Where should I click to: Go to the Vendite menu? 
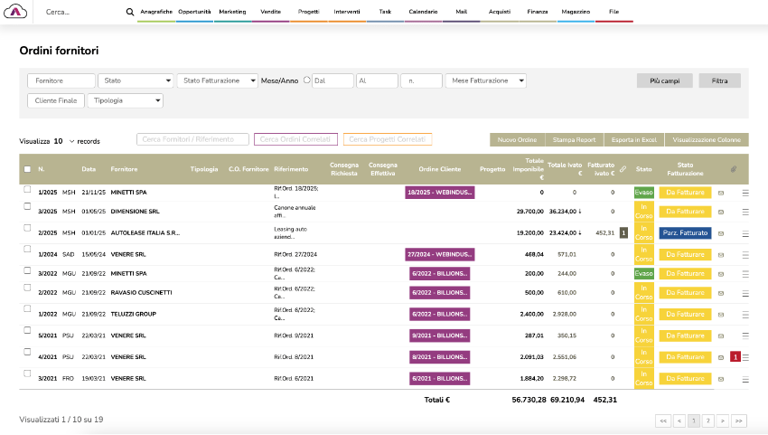pyautogui.click(x=269, y=12)
